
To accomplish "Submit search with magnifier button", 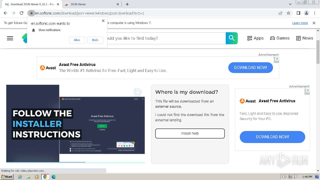I will pos(232,38).
